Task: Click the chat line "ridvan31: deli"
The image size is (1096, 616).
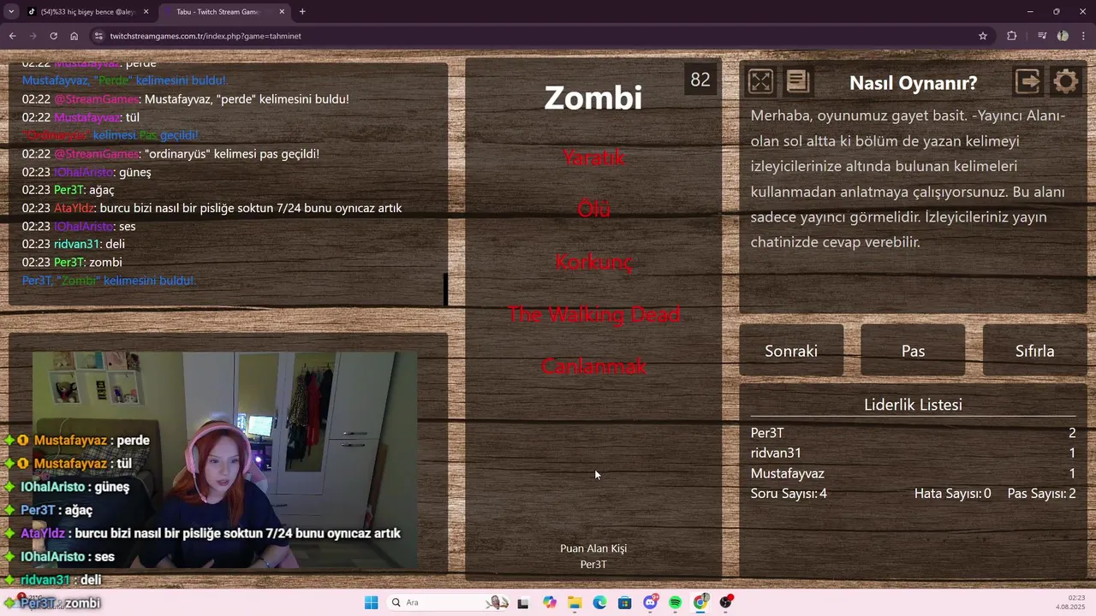Action: pyautogui.click(x=74, y=244)
